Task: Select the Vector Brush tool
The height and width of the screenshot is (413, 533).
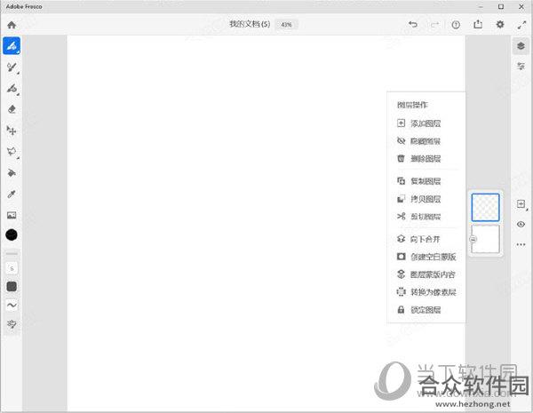Action: click(x=12, y=89)
